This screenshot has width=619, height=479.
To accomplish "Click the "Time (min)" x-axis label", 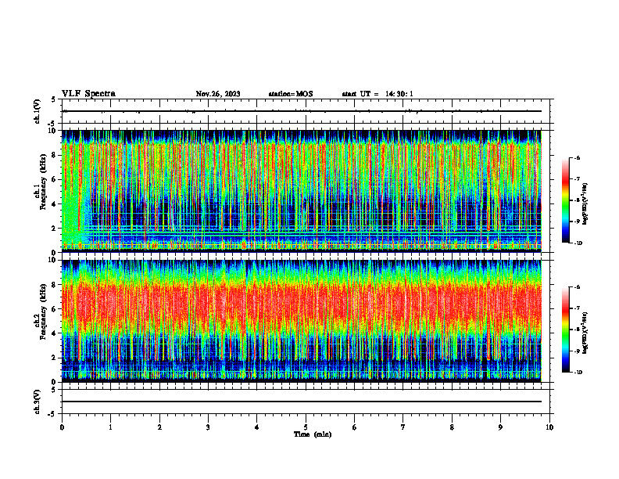I will coord(313,434).
